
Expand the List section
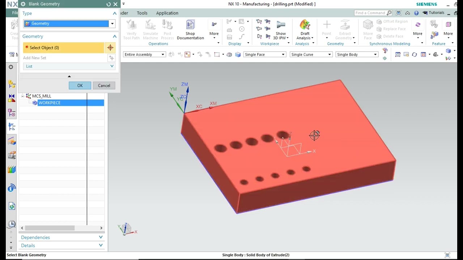pyautogui.click(x=112, y=66)
